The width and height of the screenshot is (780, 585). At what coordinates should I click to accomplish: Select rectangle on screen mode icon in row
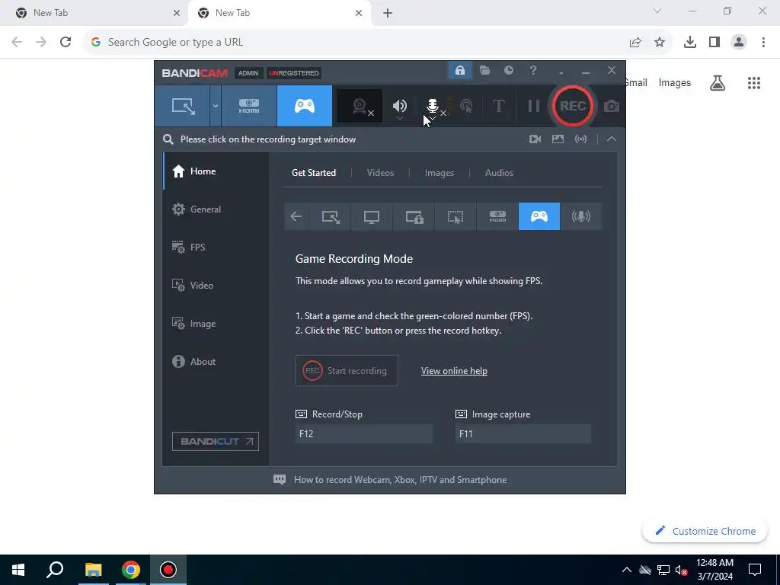click(331, 216)
